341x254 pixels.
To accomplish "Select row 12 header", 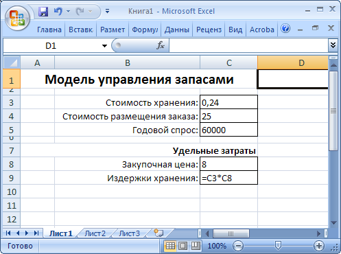I will pyautogui.click(x=12, y=219).
